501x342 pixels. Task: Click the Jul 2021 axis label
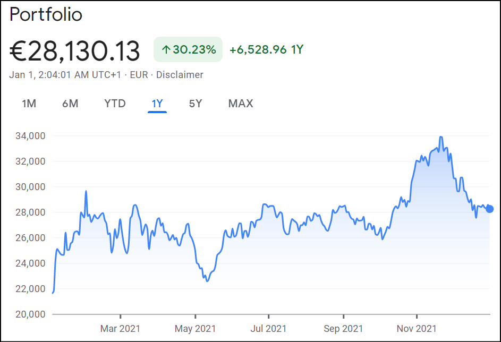[x=268, y=329]
